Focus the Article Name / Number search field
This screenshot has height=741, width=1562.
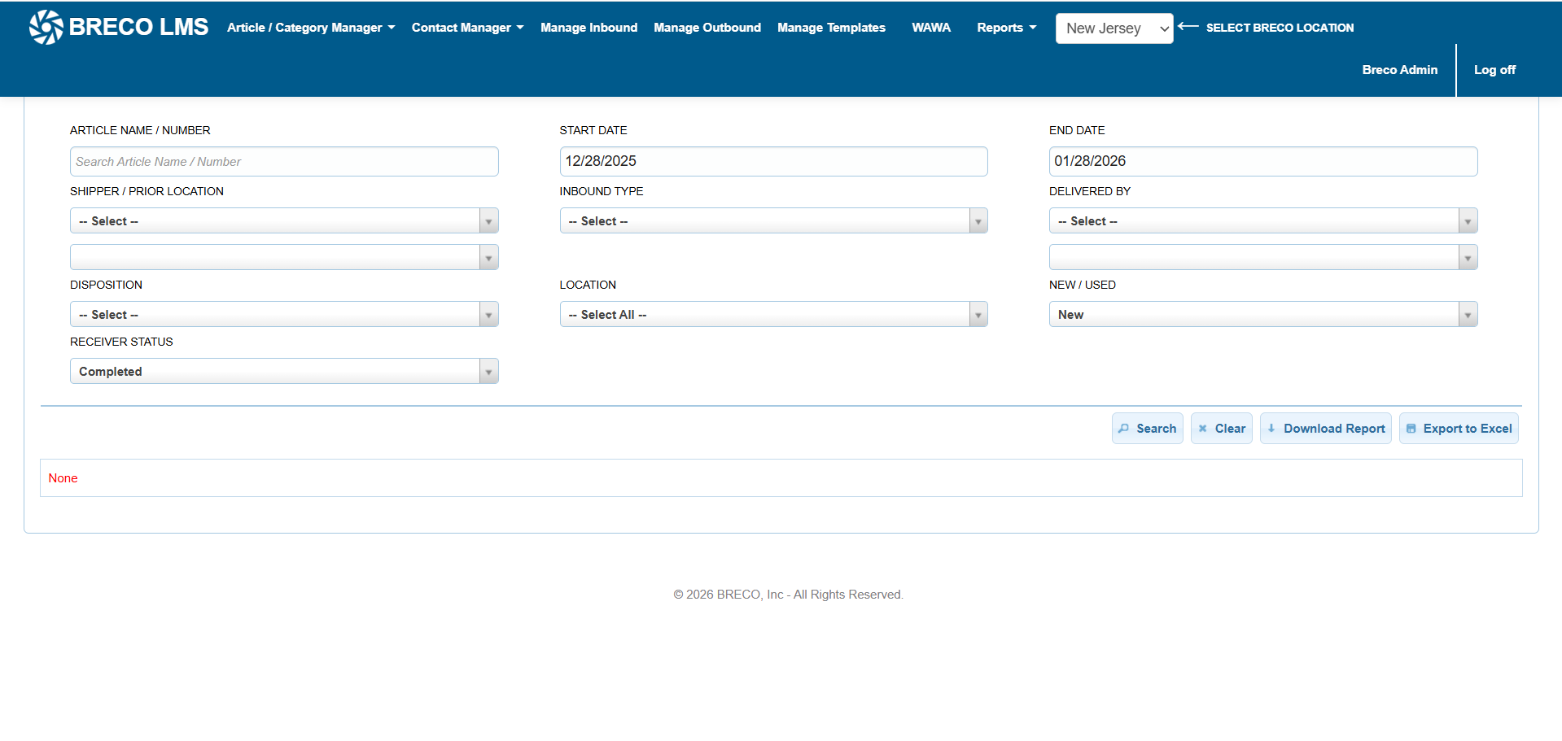click(x=283, y=162)
